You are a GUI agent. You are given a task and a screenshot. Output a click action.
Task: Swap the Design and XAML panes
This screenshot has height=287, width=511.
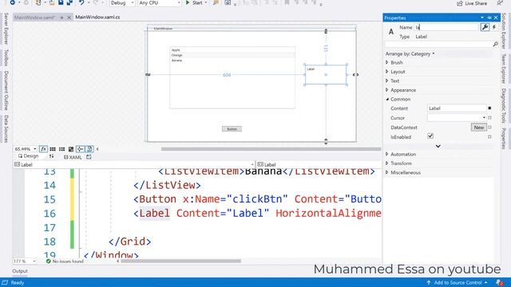point(51,156)
